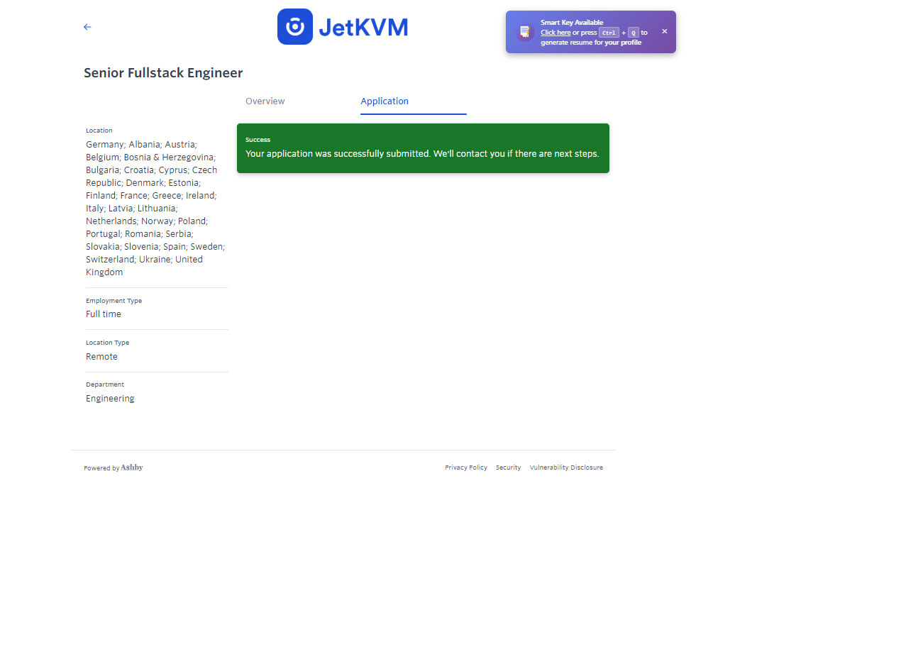Select the Application tab
Screen dimensions: 901x647
[385, 101]
